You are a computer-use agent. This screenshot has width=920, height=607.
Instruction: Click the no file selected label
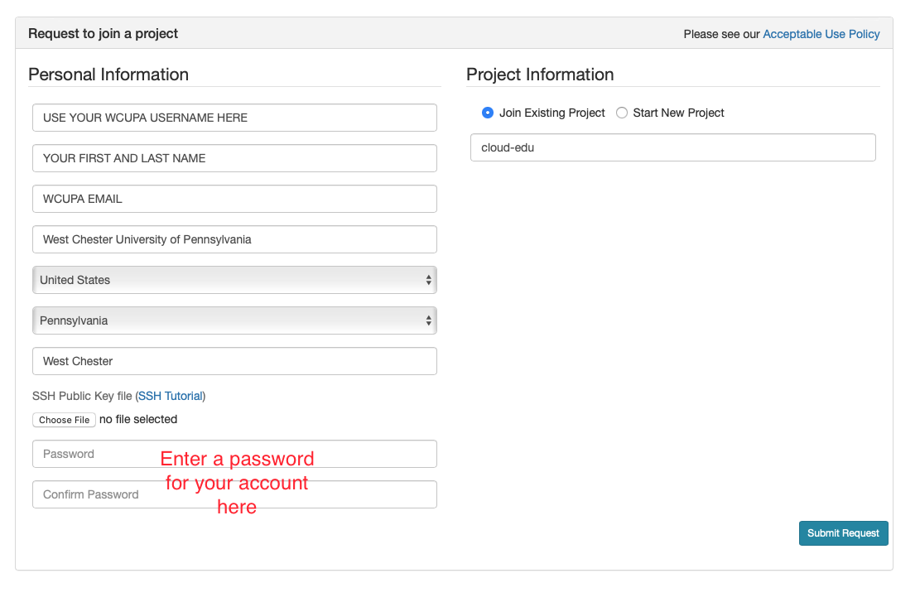(138, 419)
